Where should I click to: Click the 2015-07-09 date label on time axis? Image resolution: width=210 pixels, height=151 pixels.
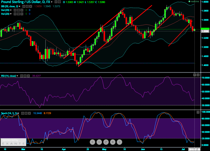pos(194,149)
